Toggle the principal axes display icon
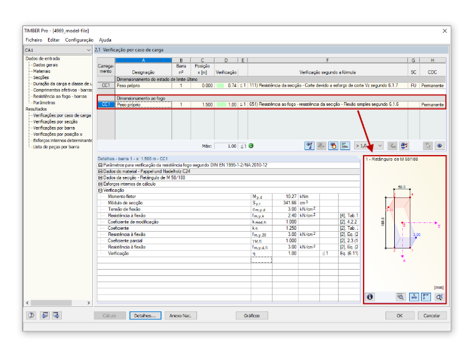This screenshot has height=355, width=474. click(426, 297)
